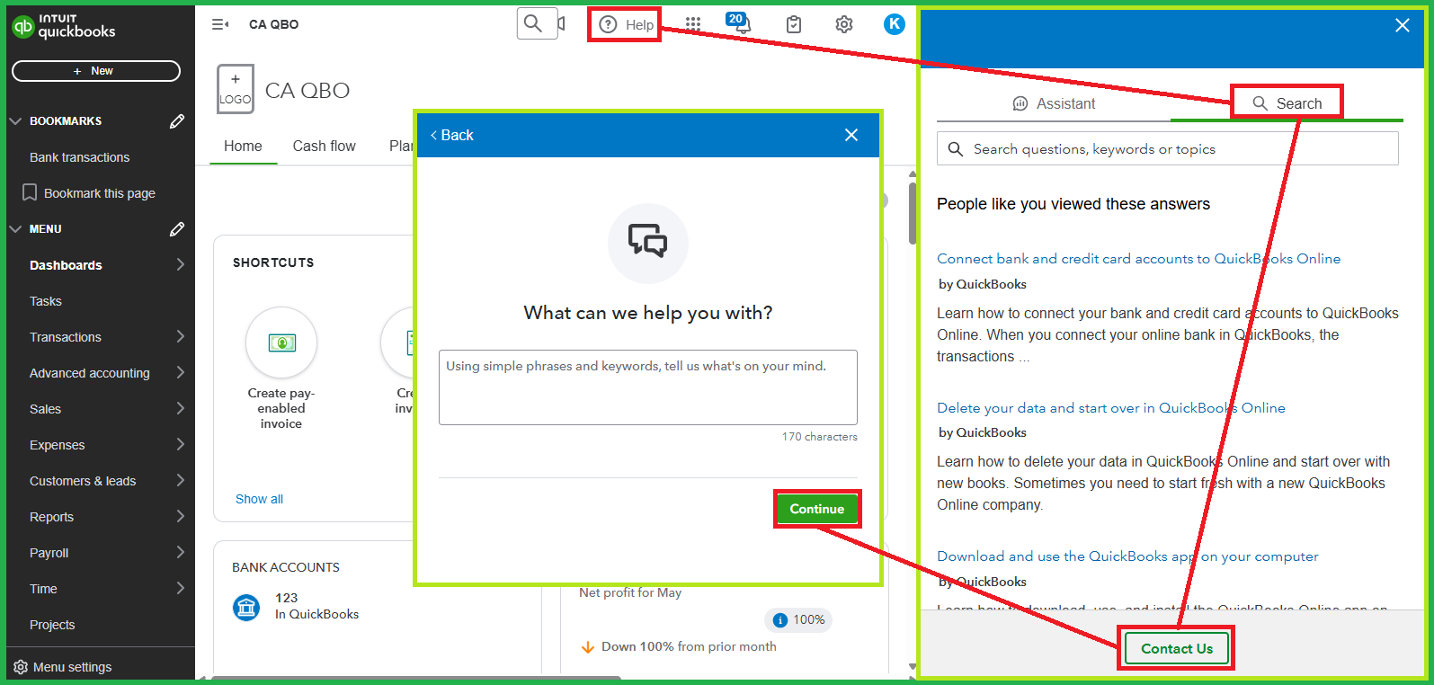Screen dimensions: 1434x685
Task: Switch to the Home tab
Action: [243, 146]
